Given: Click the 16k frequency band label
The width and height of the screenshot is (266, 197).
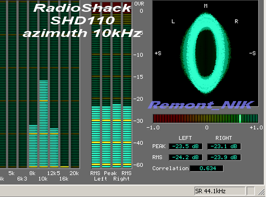Looking at the screenshot, I should (64, 179).
